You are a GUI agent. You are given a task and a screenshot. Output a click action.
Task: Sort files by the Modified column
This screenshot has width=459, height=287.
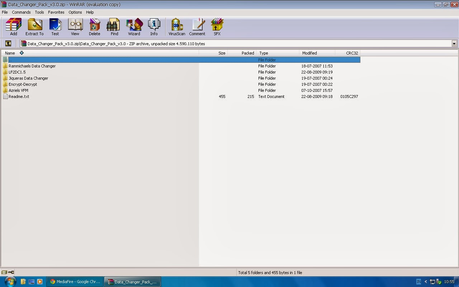[317, 53]
